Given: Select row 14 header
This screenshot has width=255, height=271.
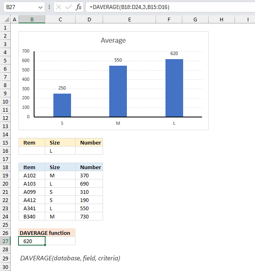Looking at the screenshot, I should pyautogui.click(x=5, y=134).
